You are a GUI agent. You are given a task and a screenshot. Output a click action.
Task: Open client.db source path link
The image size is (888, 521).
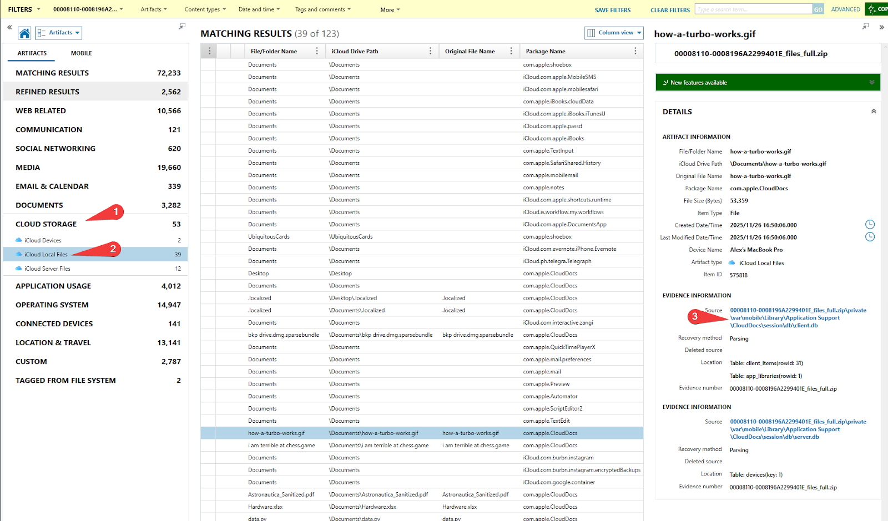[x=798, y=318]
